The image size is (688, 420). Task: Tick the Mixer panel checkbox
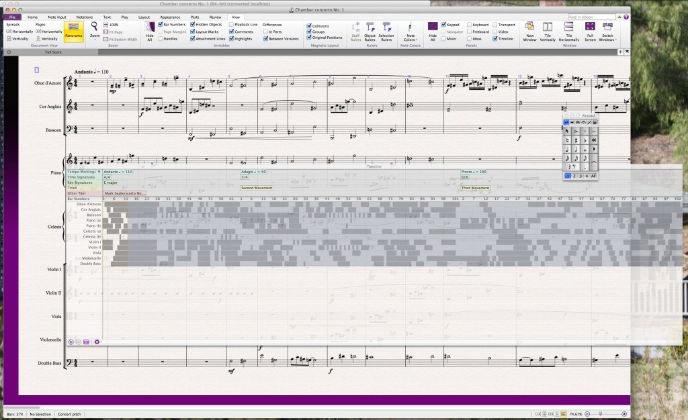pos(443,39)
